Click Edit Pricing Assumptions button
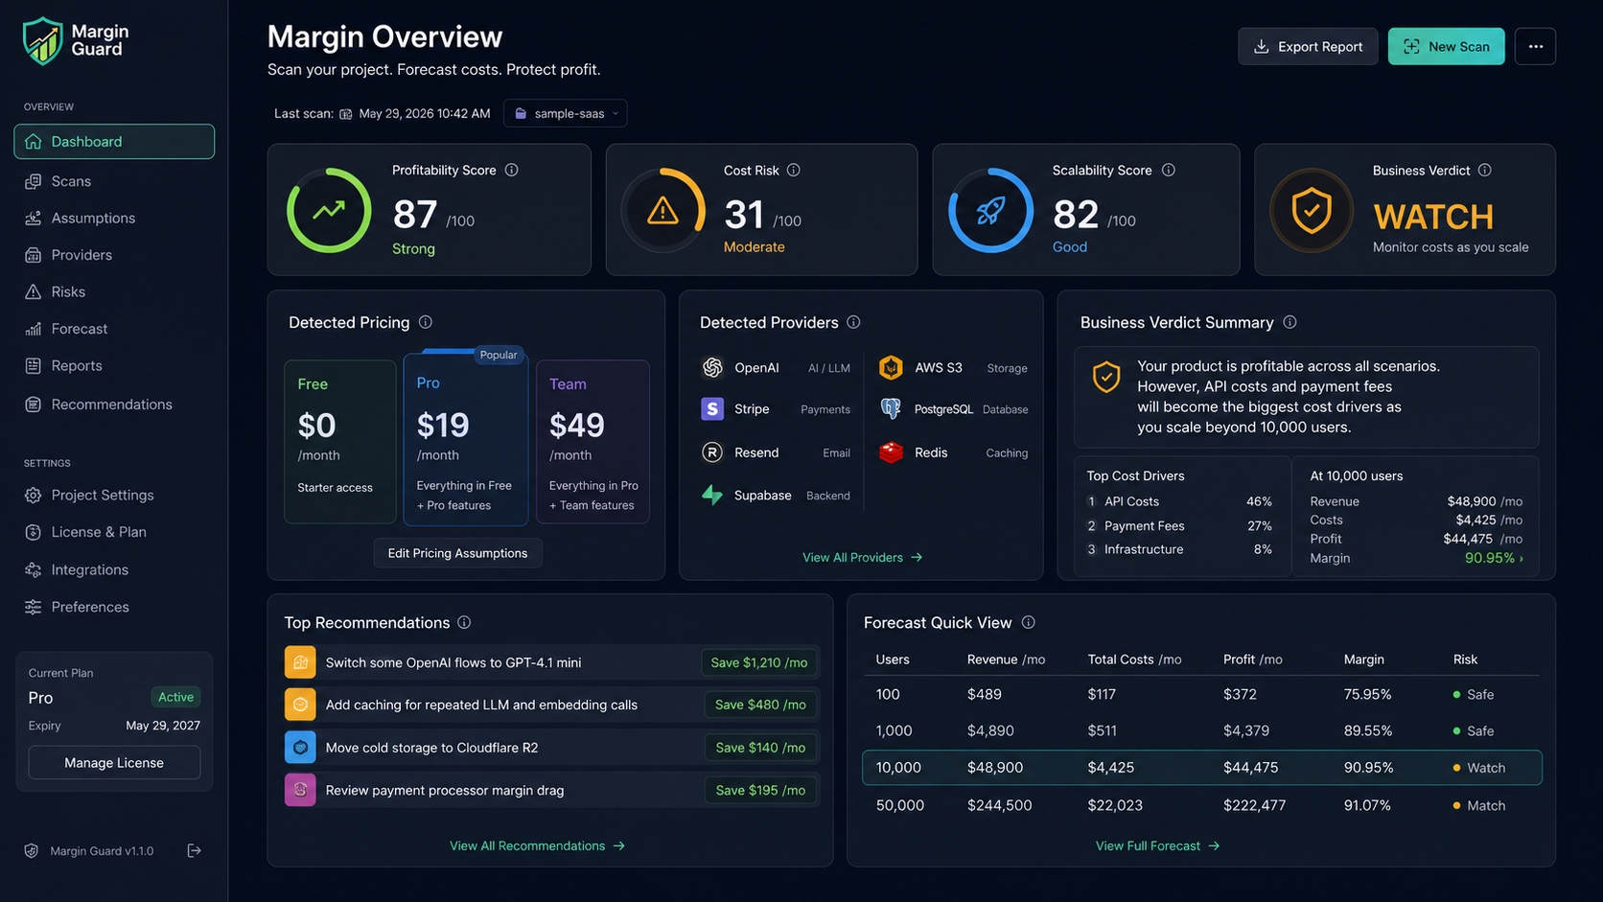Image resolution: width=1603 pixels, height=902 pixels. tap(457, 553)
